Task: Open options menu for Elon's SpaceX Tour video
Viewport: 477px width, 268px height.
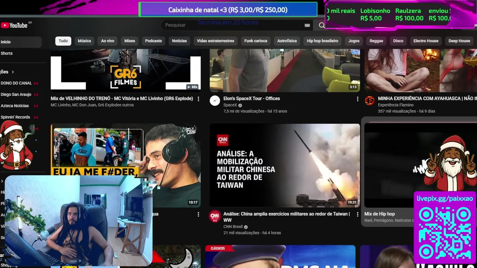Action: 357,99
